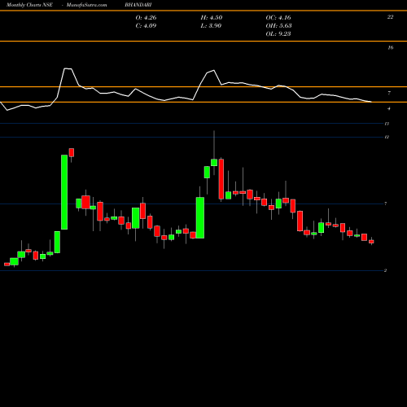Click the 12 price axis label
This screenshot has height=407, width=407.
pyautogui.click(x=387, y=137)
